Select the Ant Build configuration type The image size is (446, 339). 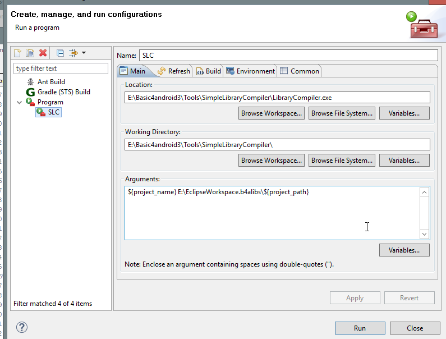[50, 82]
